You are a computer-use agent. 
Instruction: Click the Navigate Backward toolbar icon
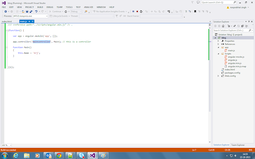tap(6, 12)
